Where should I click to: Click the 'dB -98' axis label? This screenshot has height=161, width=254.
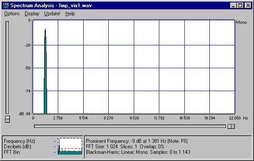coord(25,114)
